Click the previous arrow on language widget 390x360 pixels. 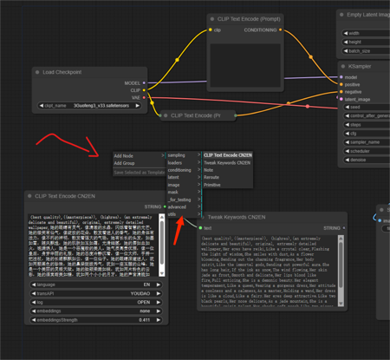tap(34, 285)
